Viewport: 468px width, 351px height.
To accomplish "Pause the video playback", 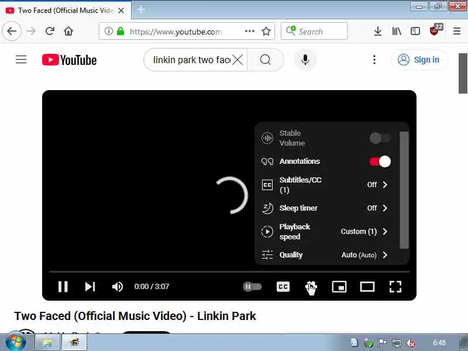I will [63, 287].
